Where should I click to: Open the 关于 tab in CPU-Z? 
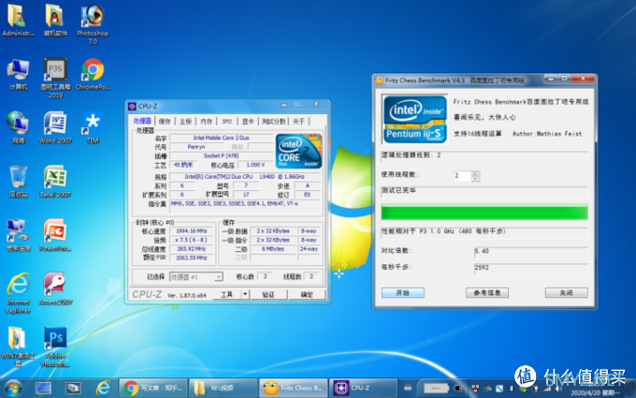point(298,121)
